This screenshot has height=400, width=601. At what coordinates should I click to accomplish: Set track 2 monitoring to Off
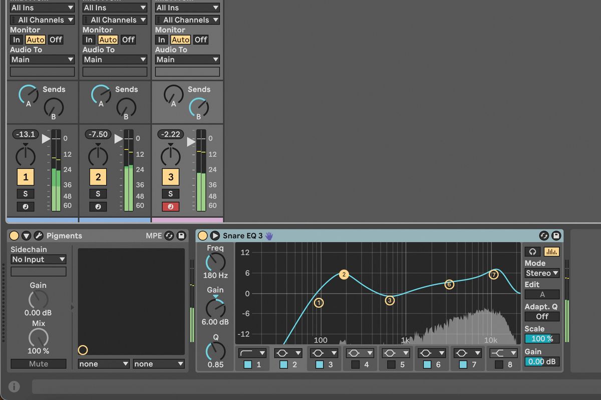click(128, 39)
